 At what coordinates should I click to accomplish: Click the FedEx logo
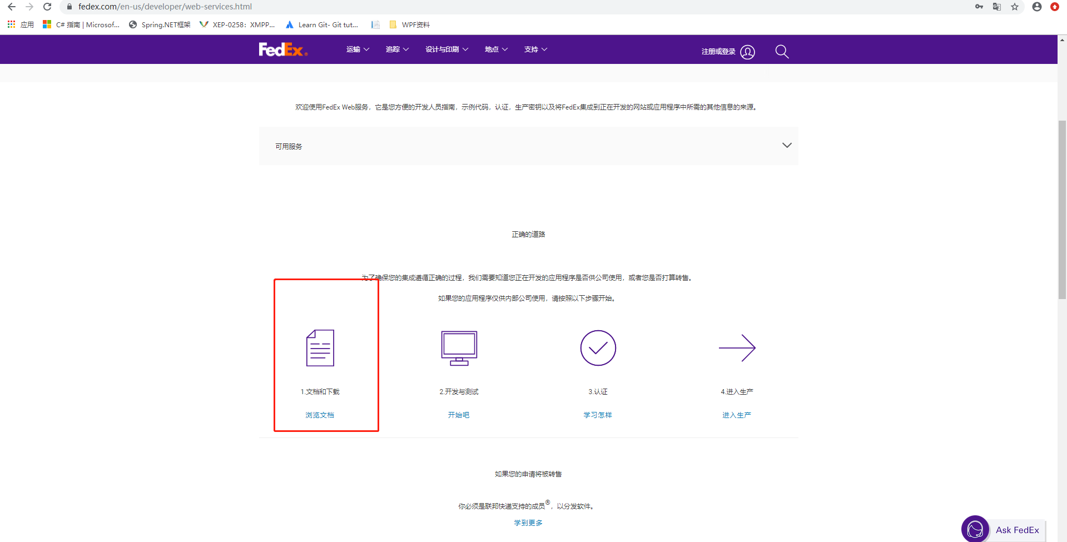(282, 49)
